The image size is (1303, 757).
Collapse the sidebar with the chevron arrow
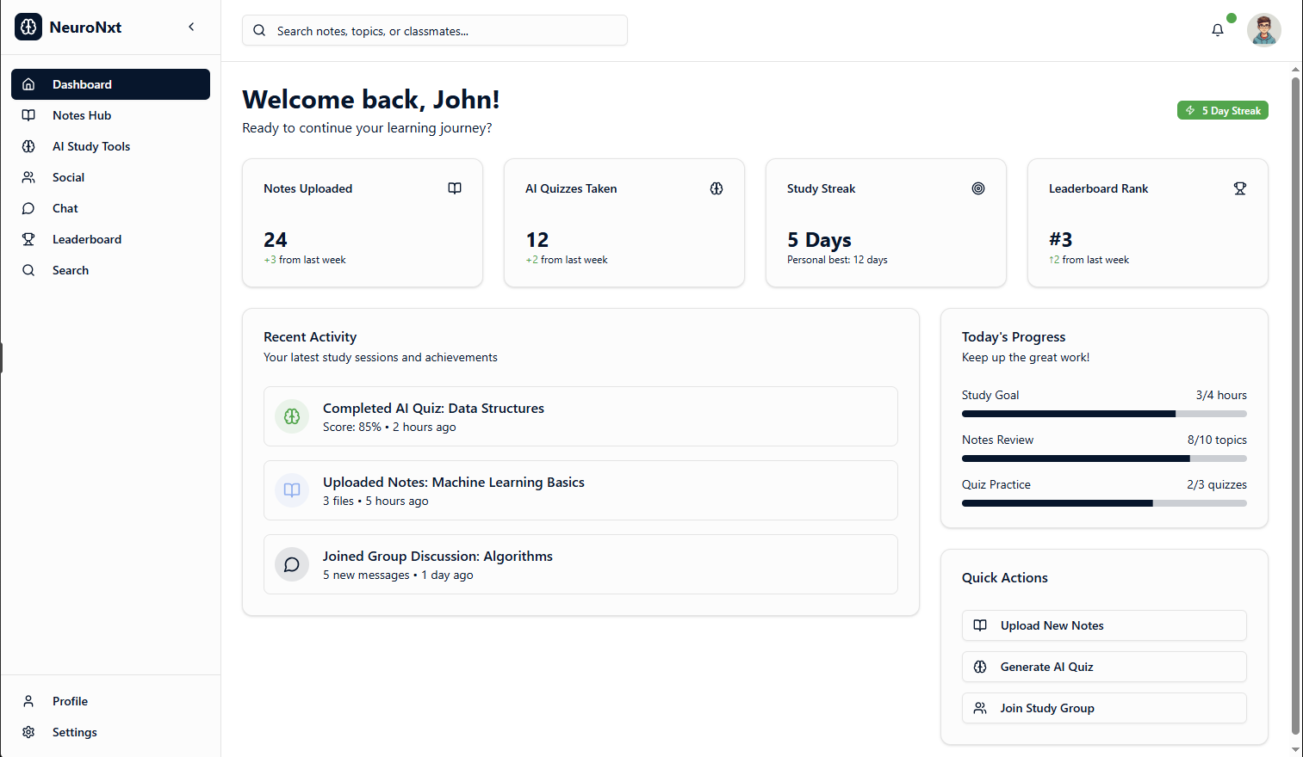click(191, 27)
